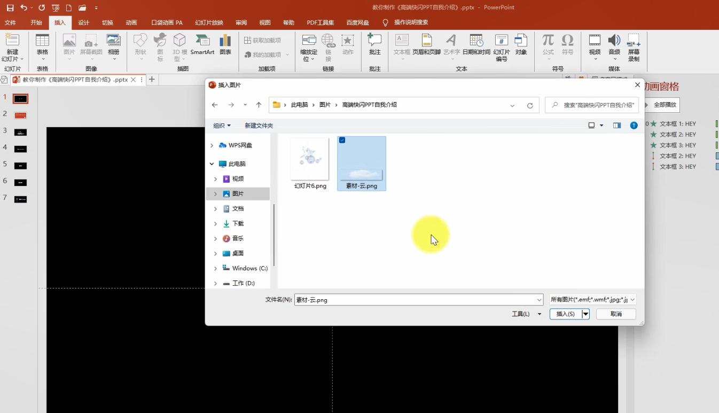Go up one folder level in the dialog
The image size is (719, 413).
coord(259,105)
